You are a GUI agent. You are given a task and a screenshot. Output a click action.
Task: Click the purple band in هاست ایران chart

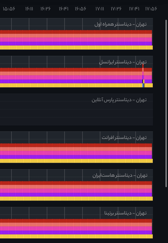[x=76, y=195]
